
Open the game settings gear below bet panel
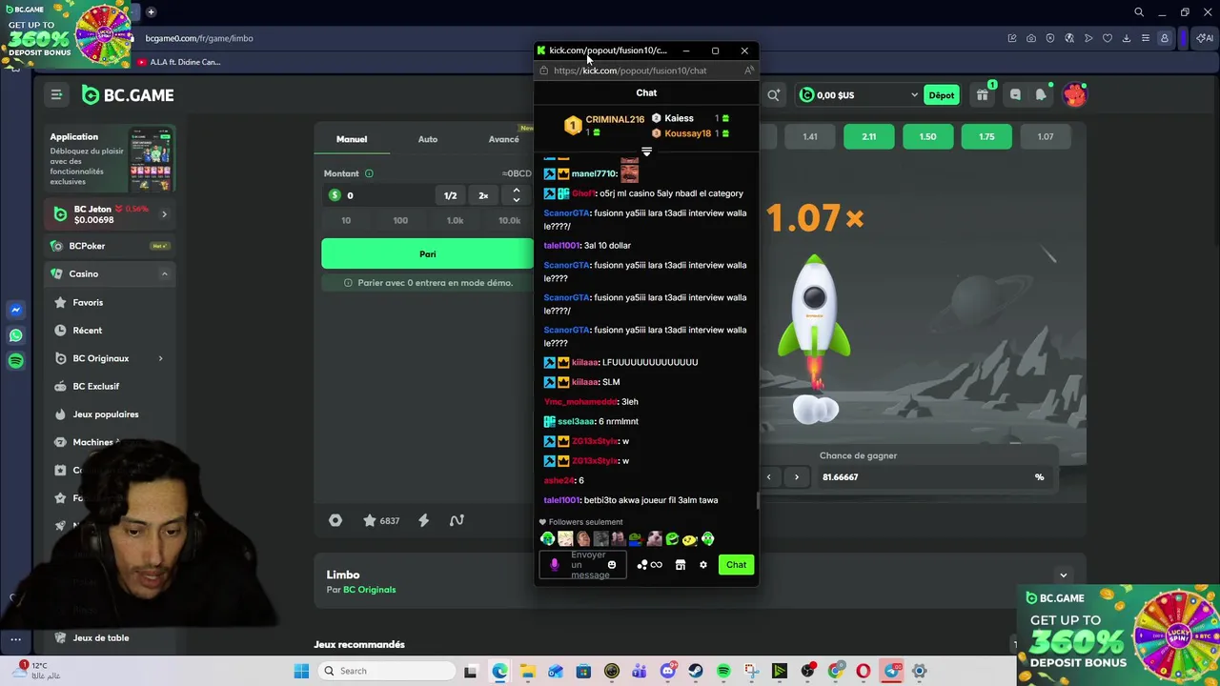tap(335, 520)
